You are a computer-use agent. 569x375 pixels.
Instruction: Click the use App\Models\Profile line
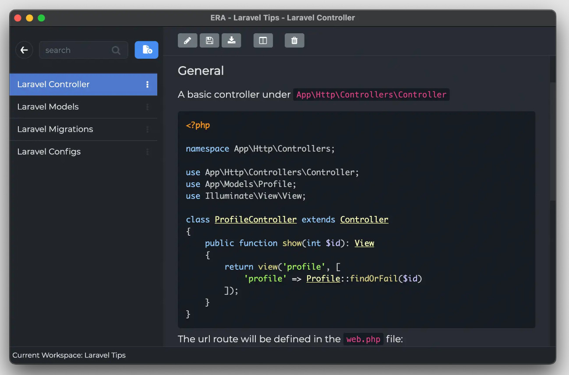241,184
